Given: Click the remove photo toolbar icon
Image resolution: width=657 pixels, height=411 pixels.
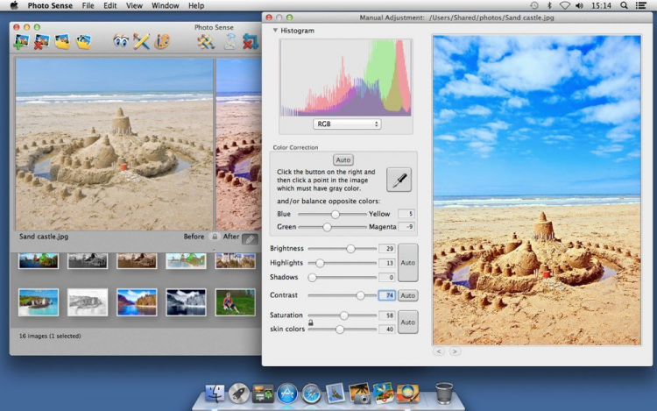Looking at the screenshot, I should 41,41.
